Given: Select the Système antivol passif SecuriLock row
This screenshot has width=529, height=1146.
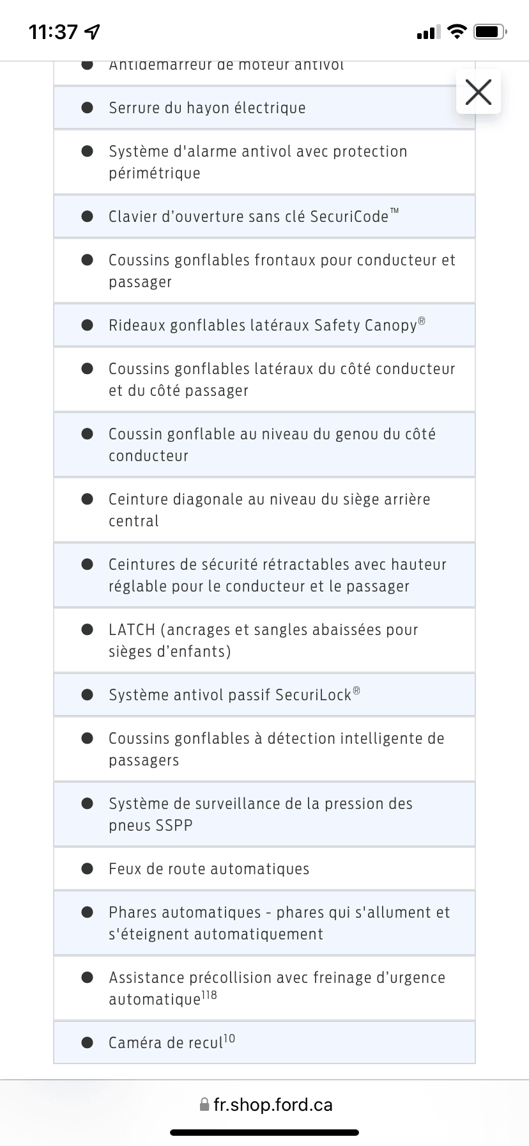Looking at the screenshot, I should click(x=264, y=695).
